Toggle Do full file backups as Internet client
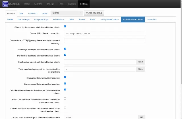 (x=65, y=55)
